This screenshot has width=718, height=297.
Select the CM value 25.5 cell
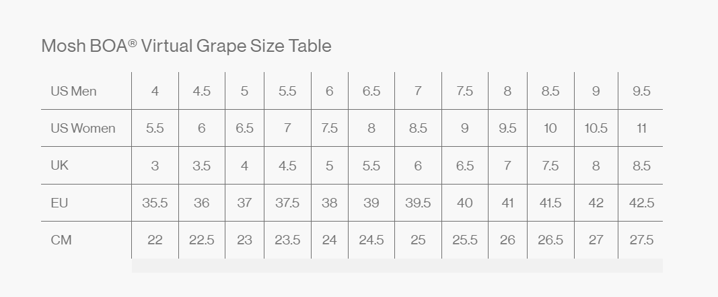465,240
